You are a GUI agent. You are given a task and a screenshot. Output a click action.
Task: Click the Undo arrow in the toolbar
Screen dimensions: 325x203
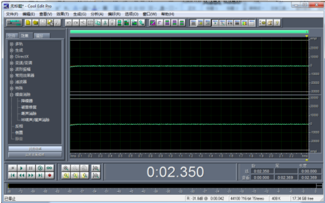(x=68, y=22)
